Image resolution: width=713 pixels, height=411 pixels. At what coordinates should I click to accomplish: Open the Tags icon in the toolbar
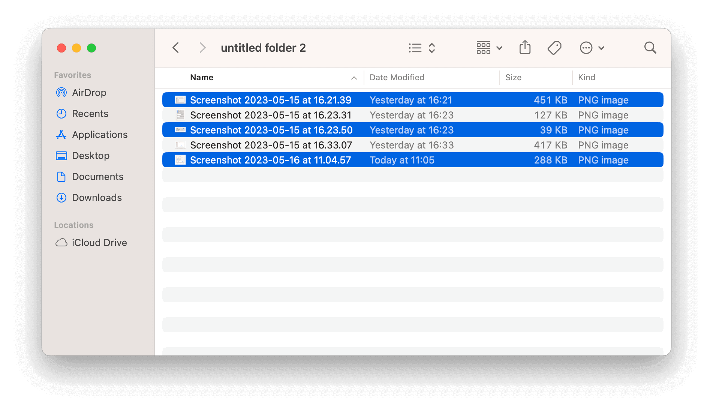point(554,48)
